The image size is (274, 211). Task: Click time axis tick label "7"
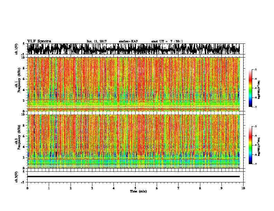179,188
